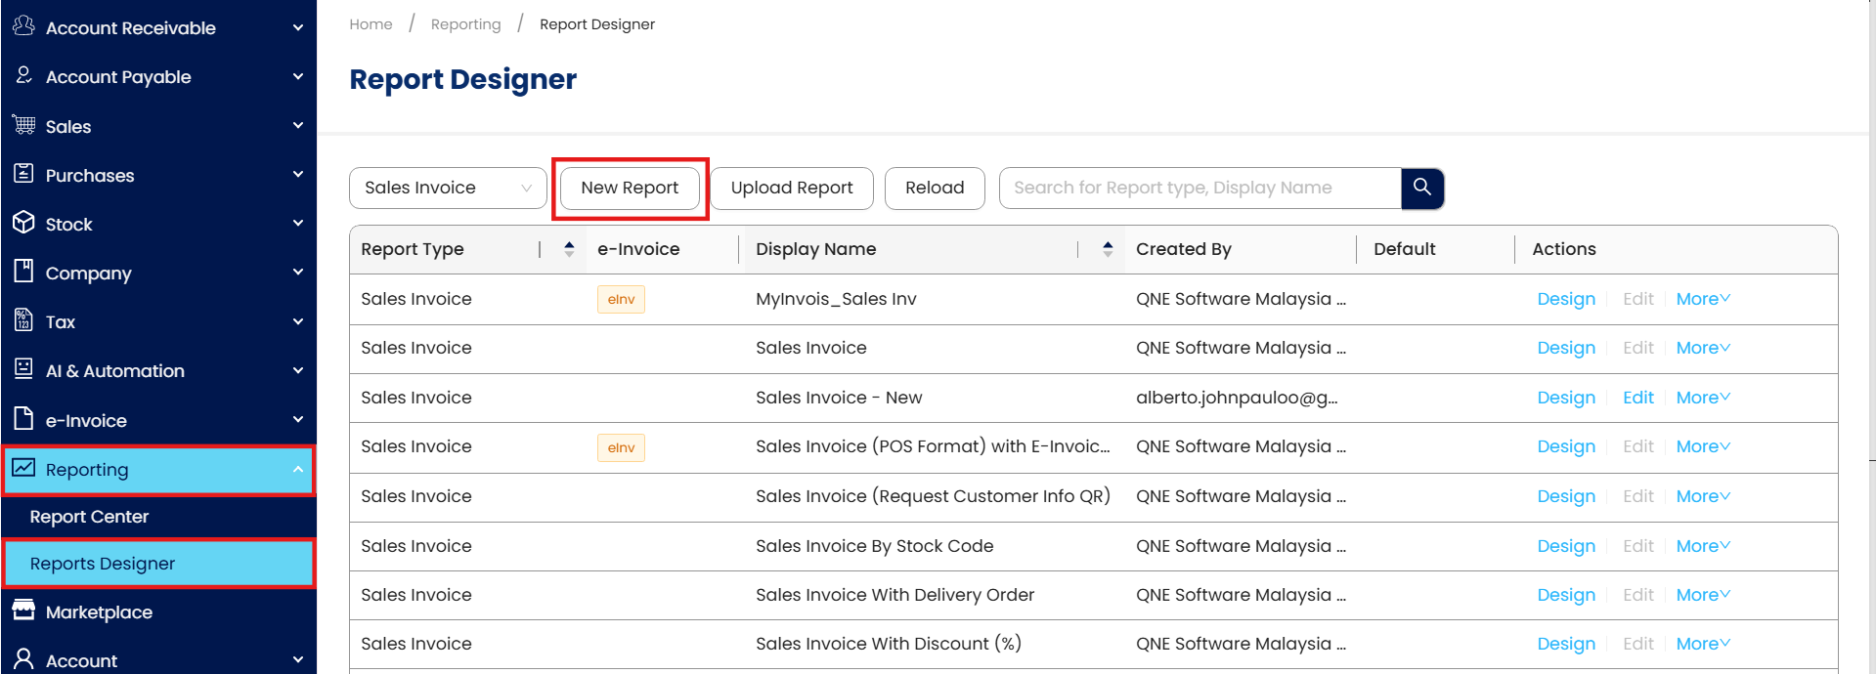Click the Upload Report button
Image resolution: width=1876 pixels, height=674 pixels.
[x=791, y=188]
